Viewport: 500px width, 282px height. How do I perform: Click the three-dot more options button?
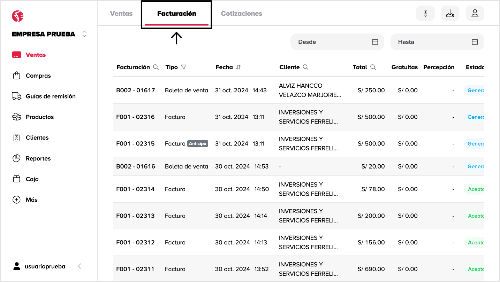[x=425, y=14]
